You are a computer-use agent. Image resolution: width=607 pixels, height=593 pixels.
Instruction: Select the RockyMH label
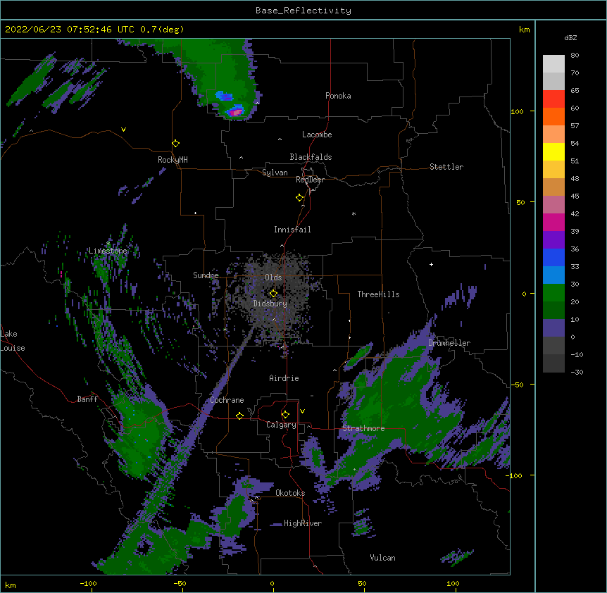173,159
